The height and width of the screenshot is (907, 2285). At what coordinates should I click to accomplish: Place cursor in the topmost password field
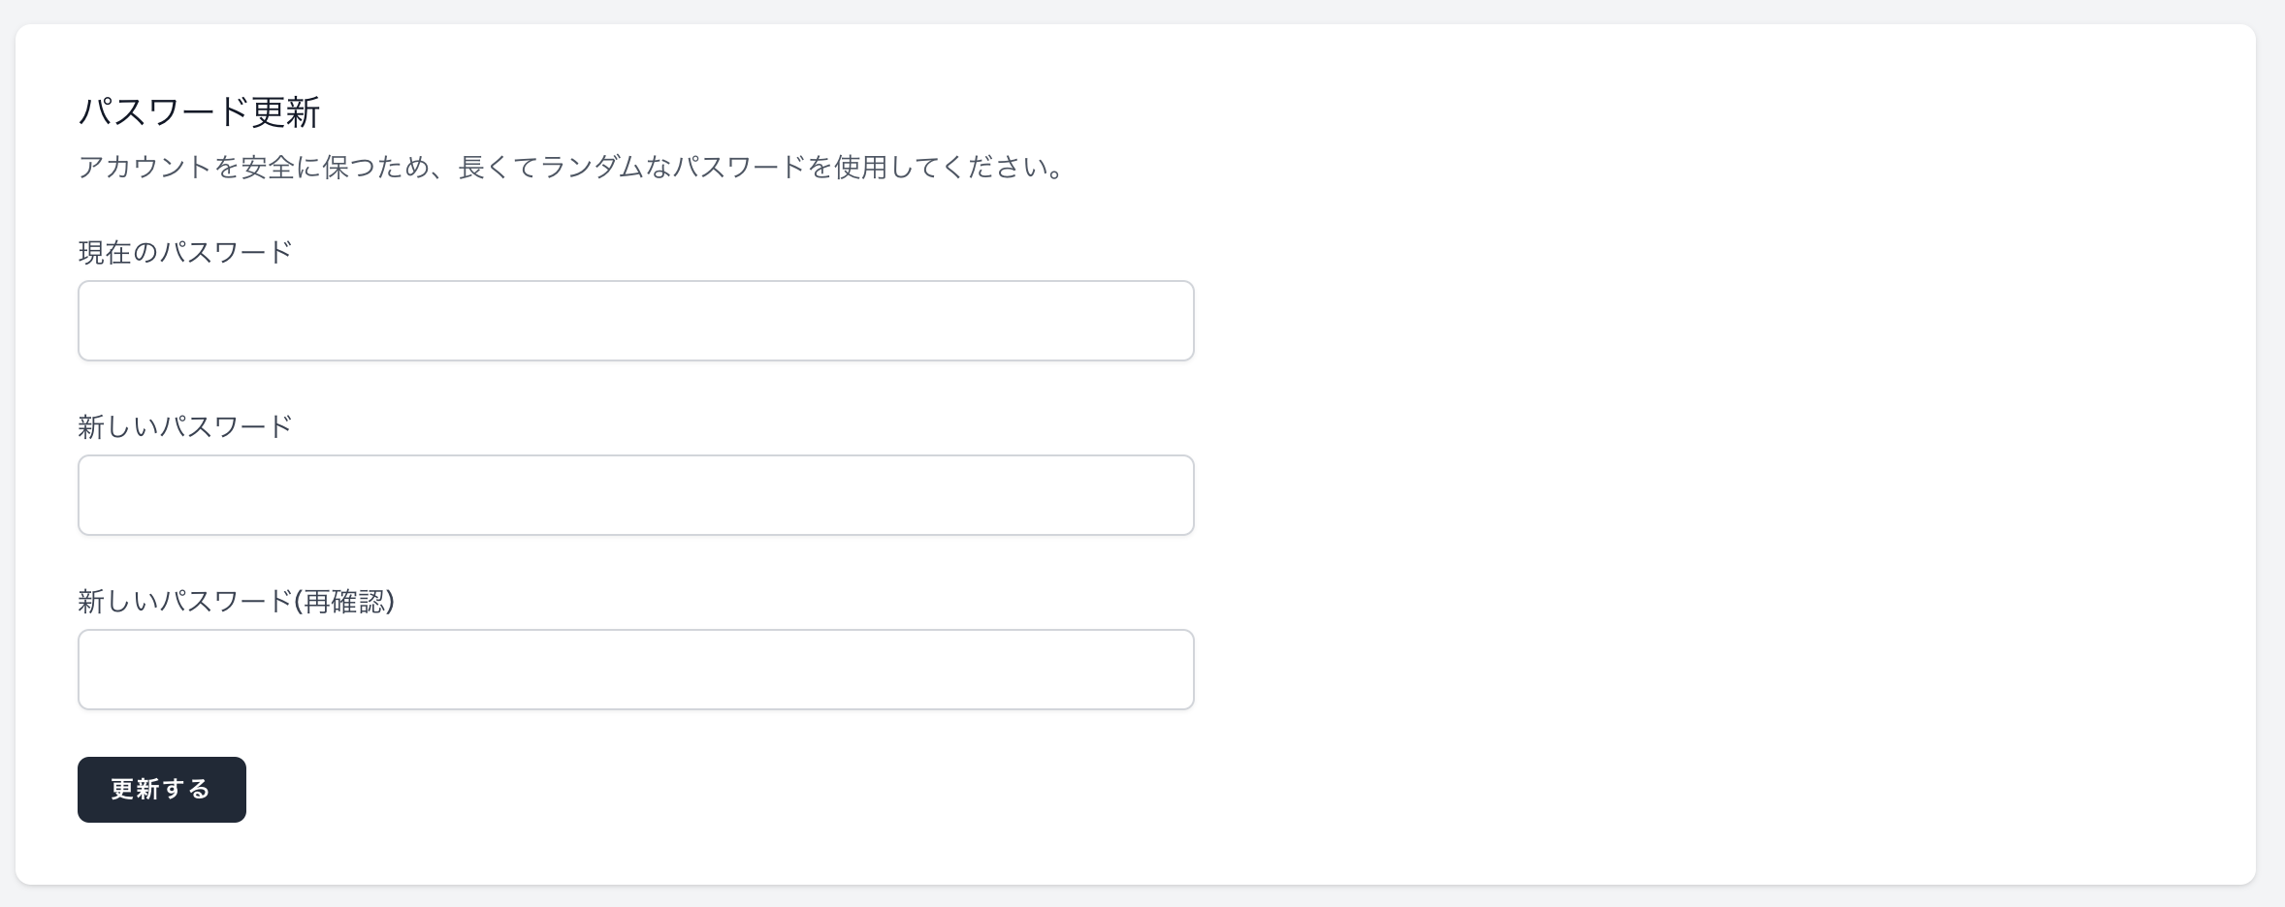(x=635, y=320)
